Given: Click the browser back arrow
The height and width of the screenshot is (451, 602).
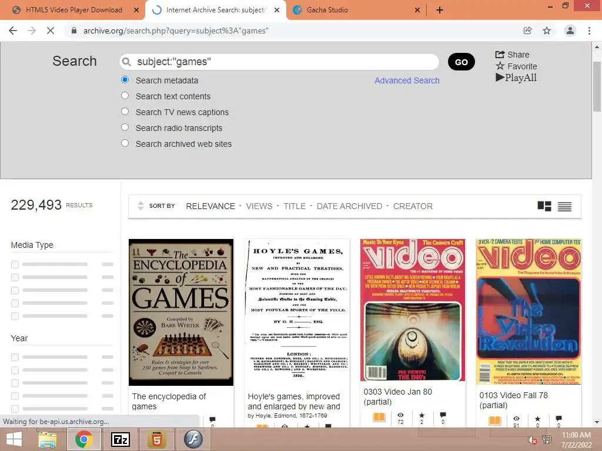Looking at the screenshot, I should (x=13, y=31).
